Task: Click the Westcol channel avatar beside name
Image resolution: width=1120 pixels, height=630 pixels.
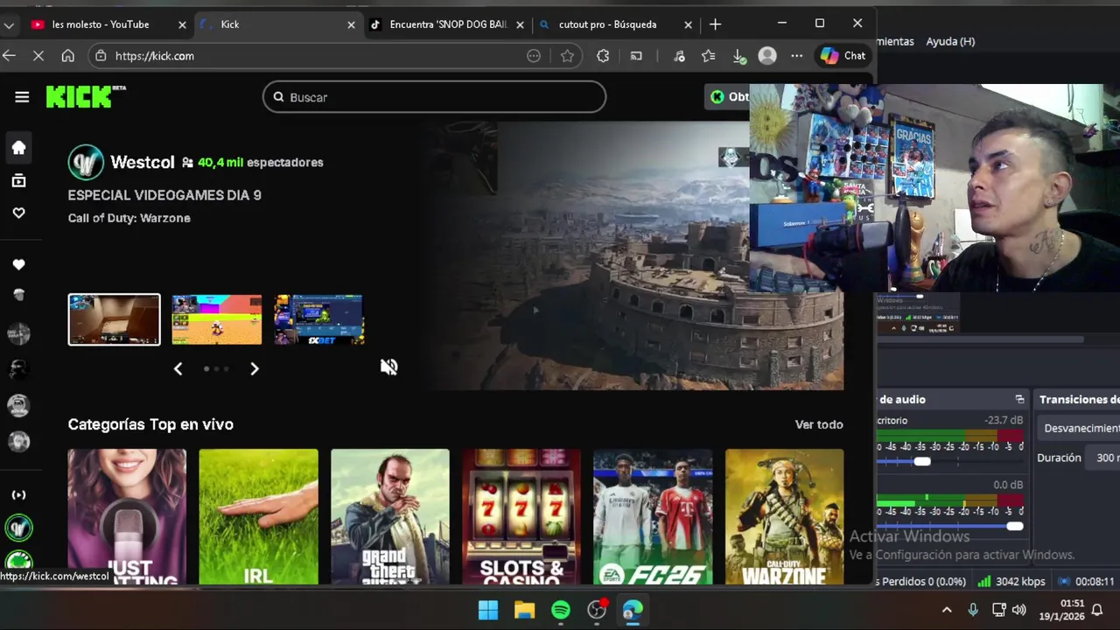Action: coord(86,162)
